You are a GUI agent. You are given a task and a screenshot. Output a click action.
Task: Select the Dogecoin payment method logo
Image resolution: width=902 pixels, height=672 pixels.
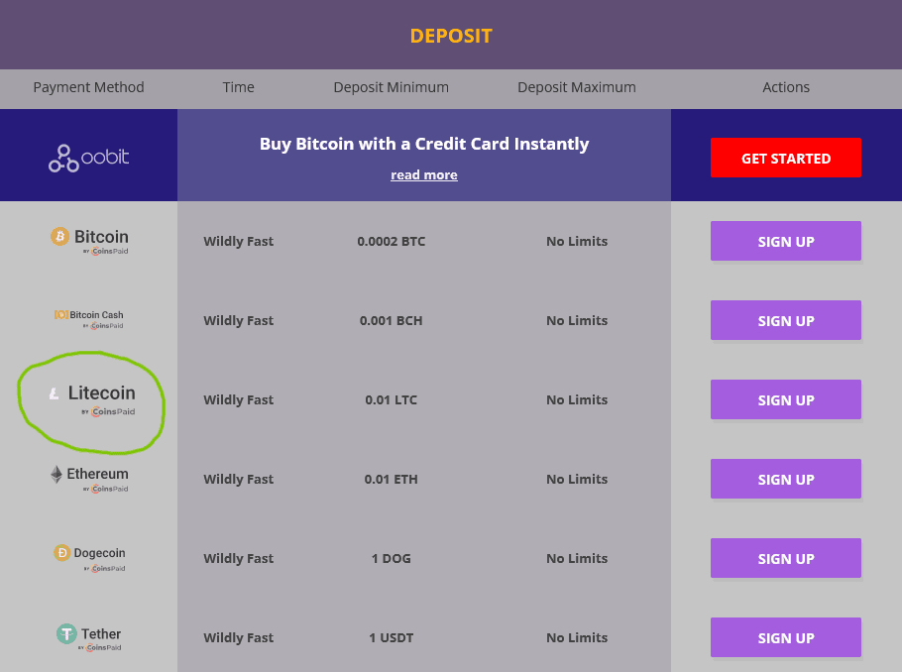point(89,558)
